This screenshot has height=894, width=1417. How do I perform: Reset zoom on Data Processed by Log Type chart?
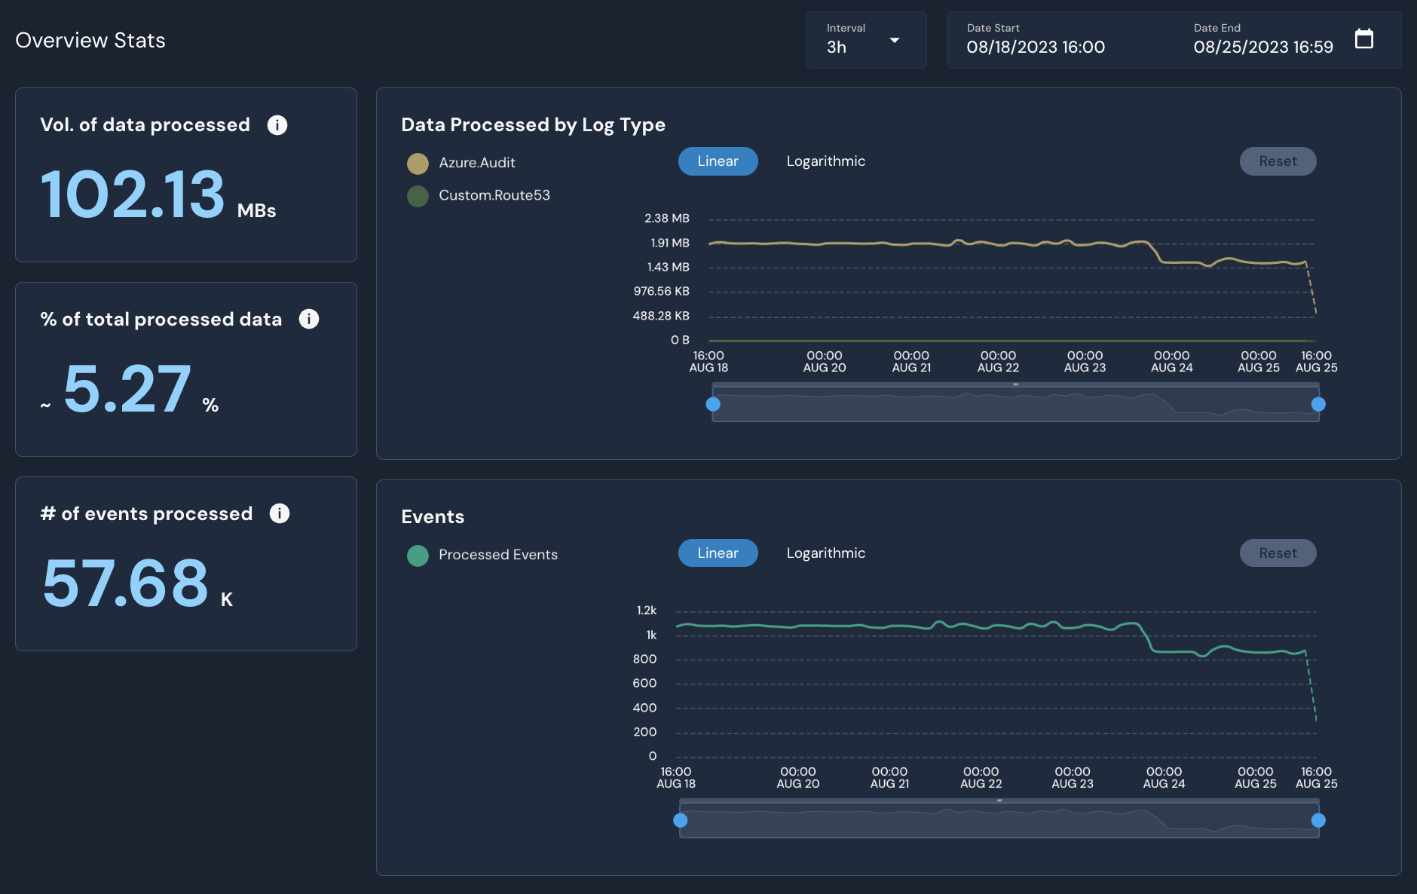point(1278,161)
